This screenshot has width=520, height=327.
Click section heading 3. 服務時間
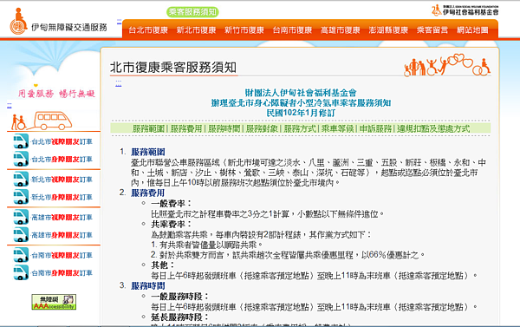click(148, 286)
